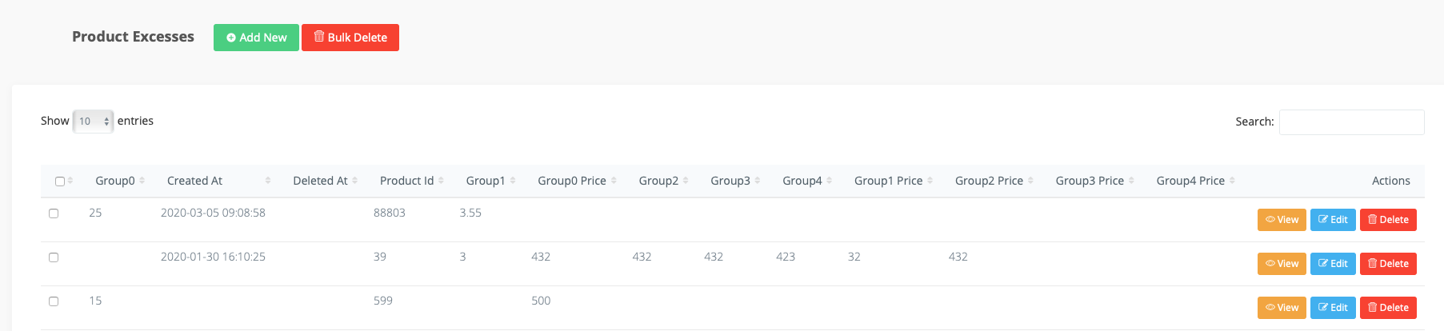Click the Group0 Price sort icon

tap(614, 181)
